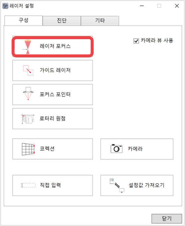
Task: Click the 설정값 가져오기 label
Action: [146, 185]
